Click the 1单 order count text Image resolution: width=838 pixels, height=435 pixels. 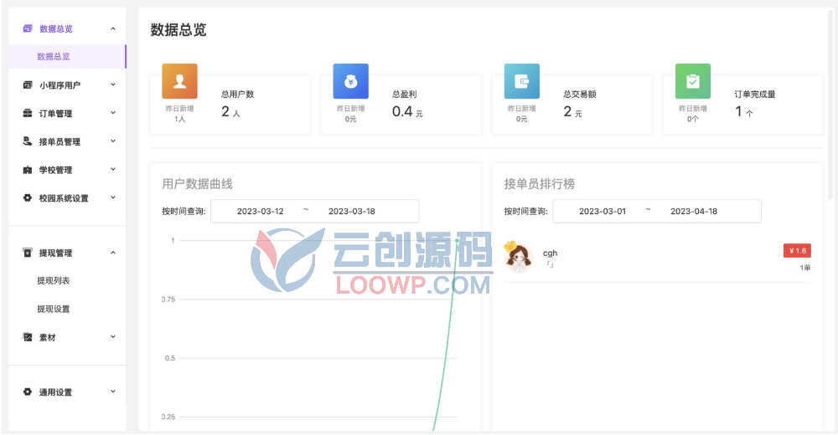804,268
